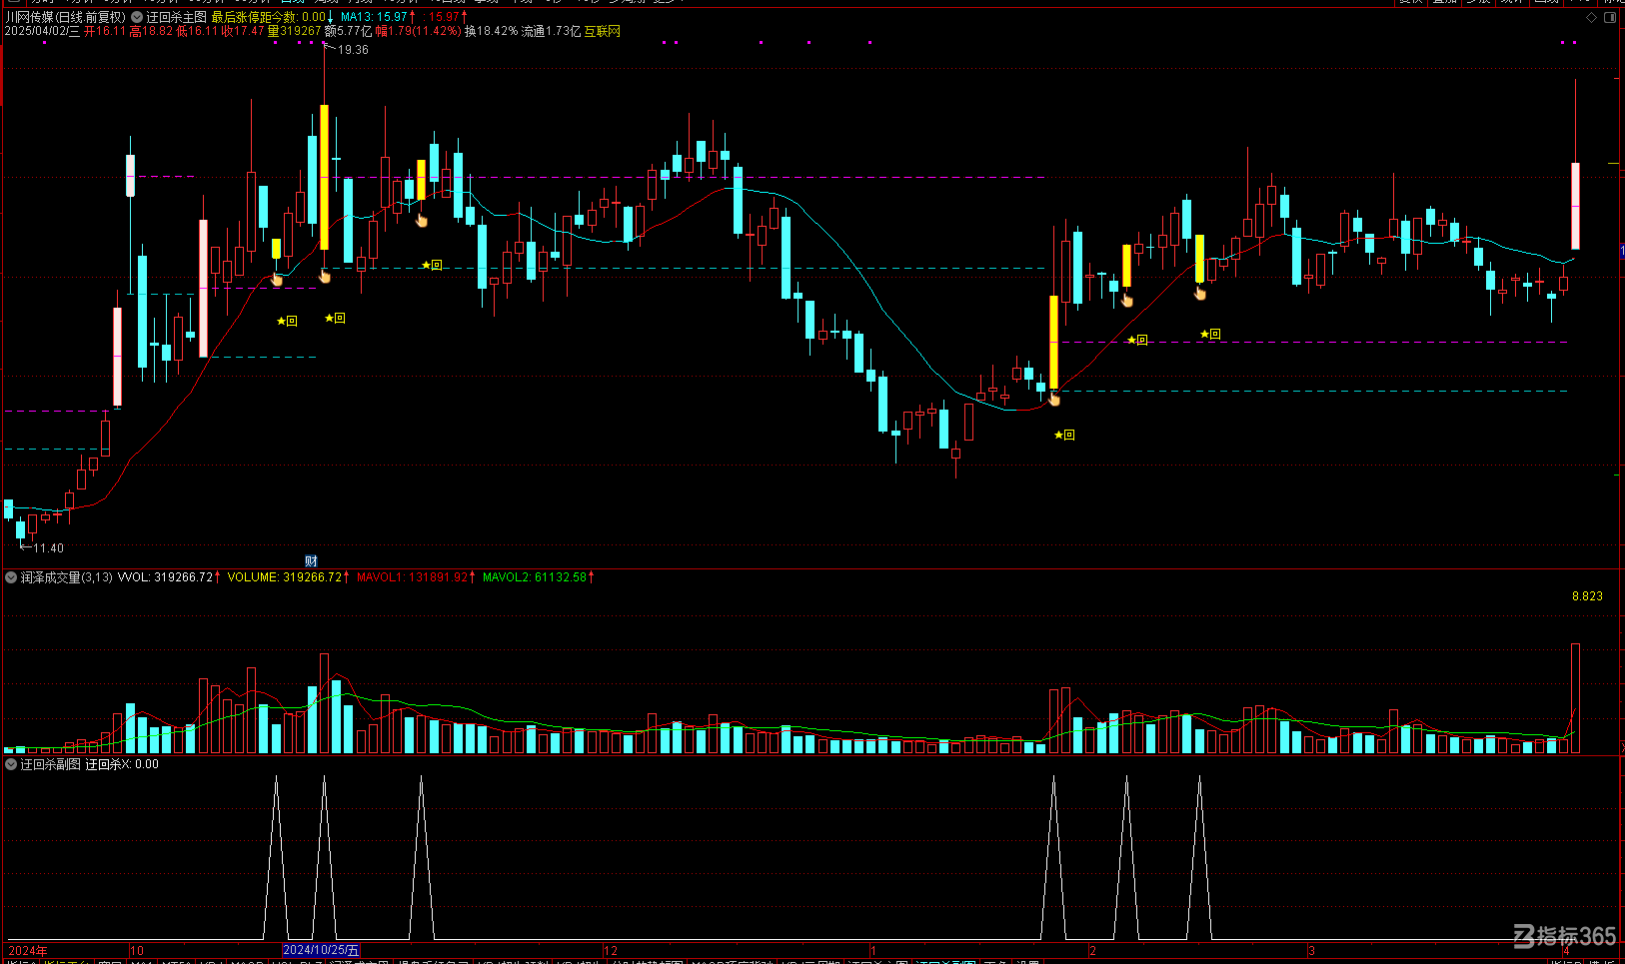Click the 换18.42% turnover figure
1625x964 pixels.
(491, 31)
